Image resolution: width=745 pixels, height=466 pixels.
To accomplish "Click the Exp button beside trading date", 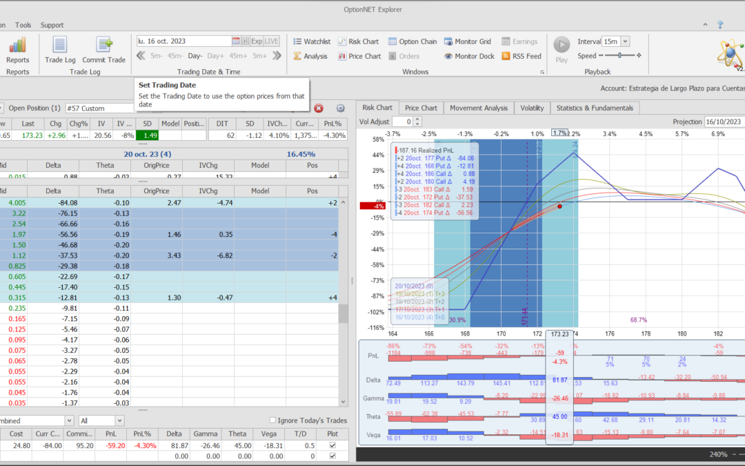I will click(256, 41).
